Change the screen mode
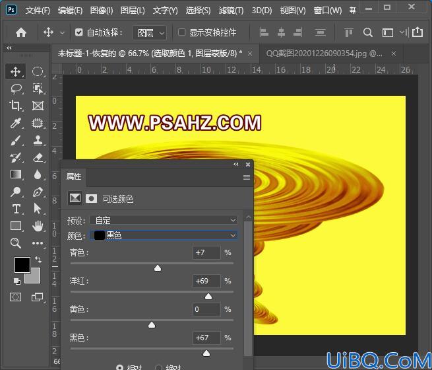The width and height of the screenshot is (432, 370). tap(38, 297)
